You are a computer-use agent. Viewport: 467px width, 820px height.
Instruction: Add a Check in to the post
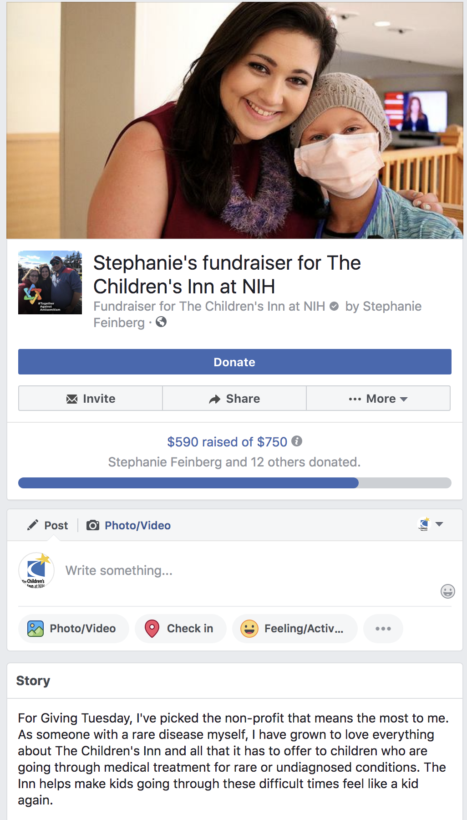coord(181,629)
